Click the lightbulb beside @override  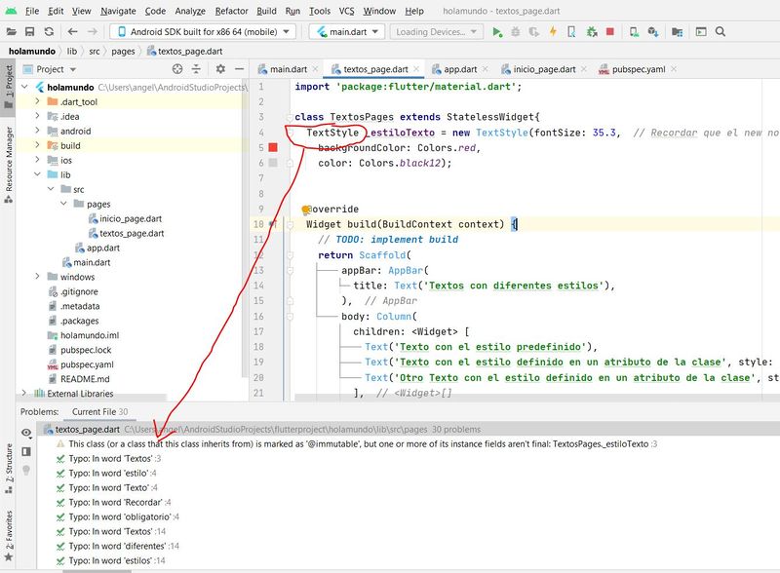[306, 210]
